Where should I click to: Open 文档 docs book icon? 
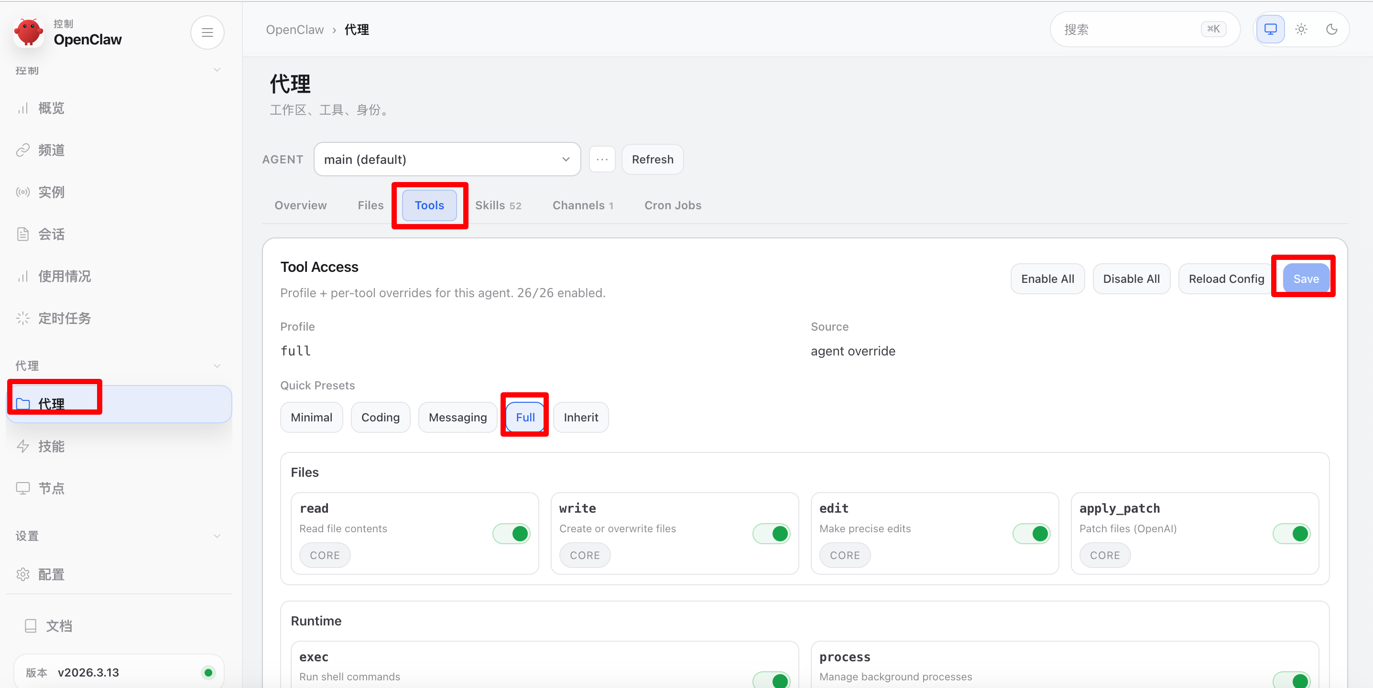pos(59,626)
